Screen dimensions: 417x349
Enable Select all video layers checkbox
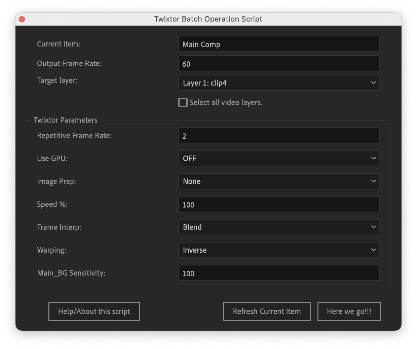point(183,102)
